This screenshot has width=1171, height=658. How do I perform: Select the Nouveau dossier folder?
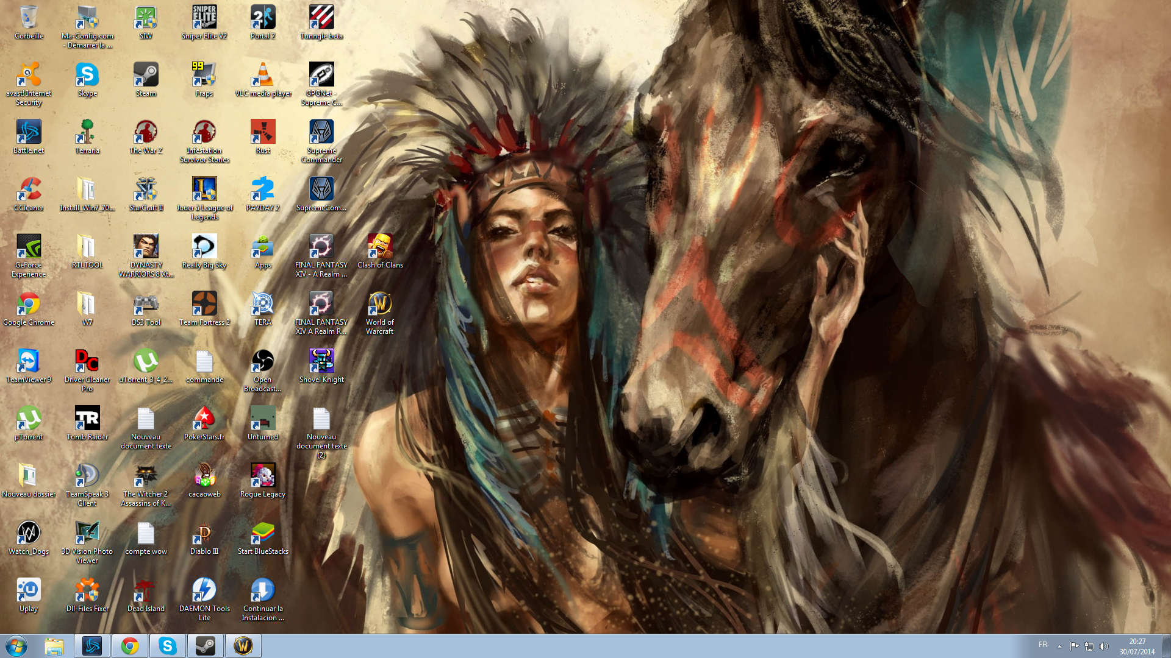coord(29,481)
